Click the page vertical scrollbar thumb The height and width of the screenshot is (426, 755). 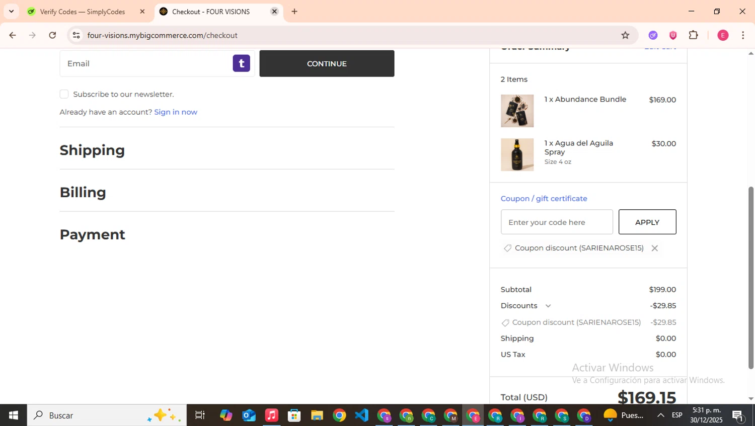750,278
